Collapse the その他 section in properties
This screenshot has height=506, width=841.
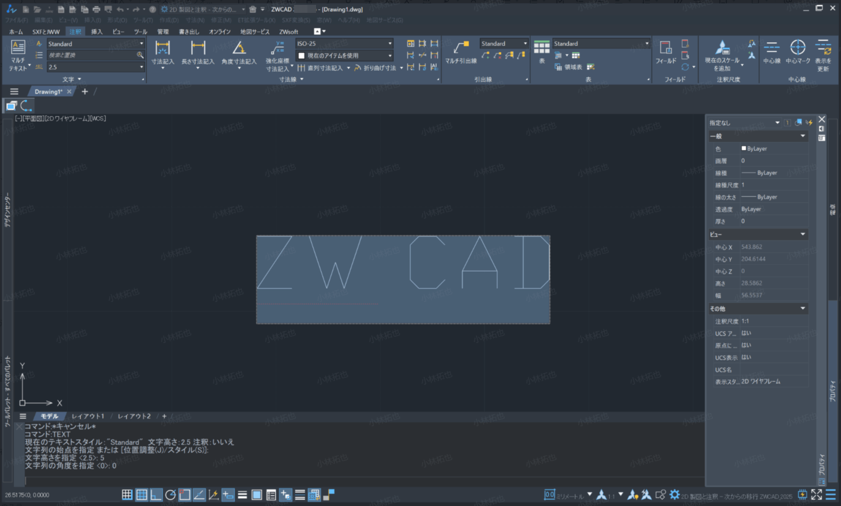[802, 308]
